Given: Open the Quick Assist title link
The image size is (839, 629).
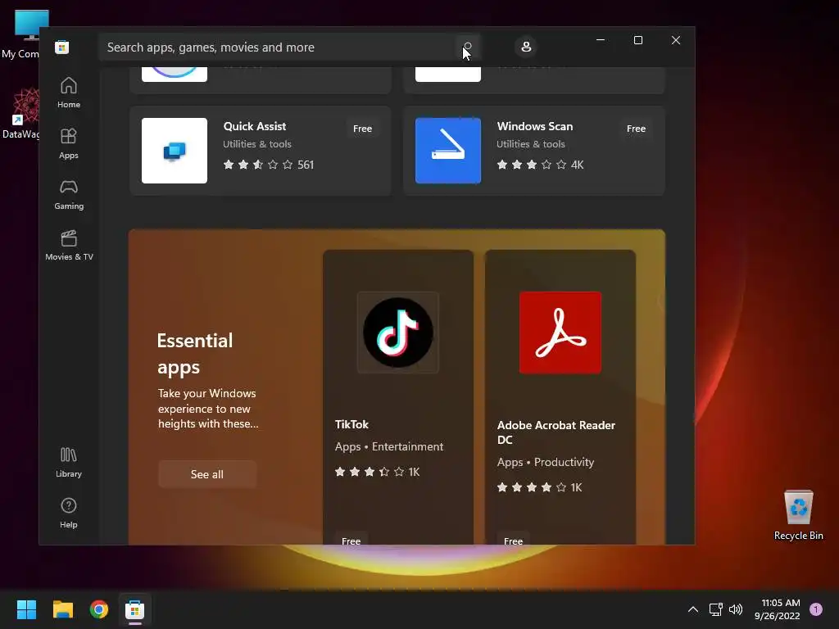Looking at the screenshot, I should click(255, 126).
